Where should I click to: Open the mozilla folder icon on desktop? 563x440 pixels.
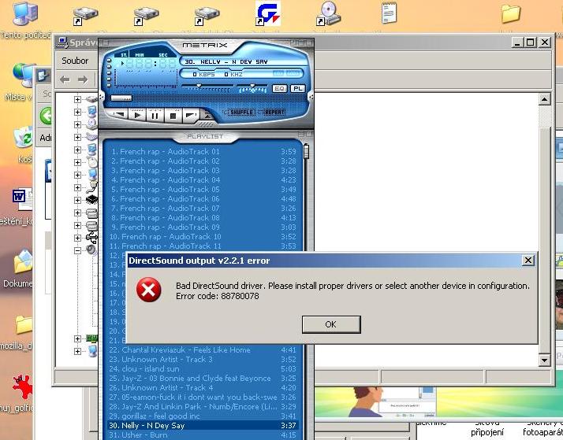[x=24, y=324]
